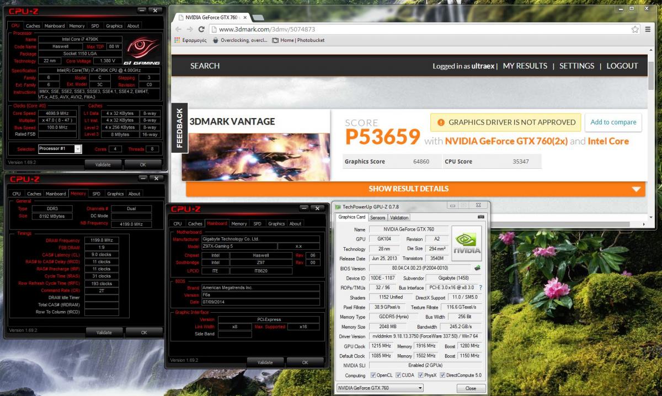
Task: Open the GPU selector dropdown in GPU-Z
Action: click(380, 388)
